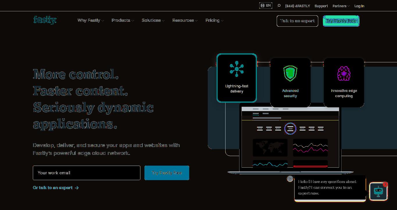397x210 pixels.
Task: Expand the Products dropdown
Action: (x=123, y=20)
